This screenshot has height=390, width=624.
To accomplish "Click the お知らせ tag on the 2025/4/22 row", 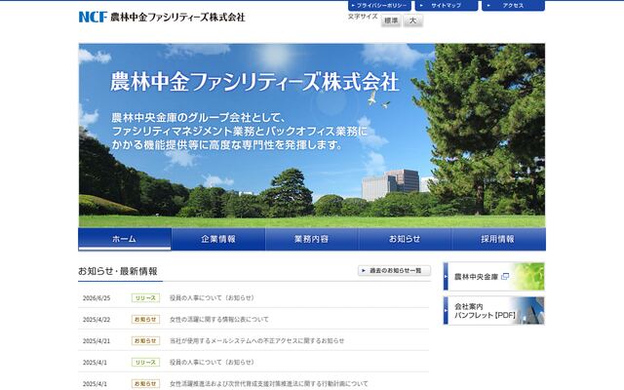I will 145,319.
